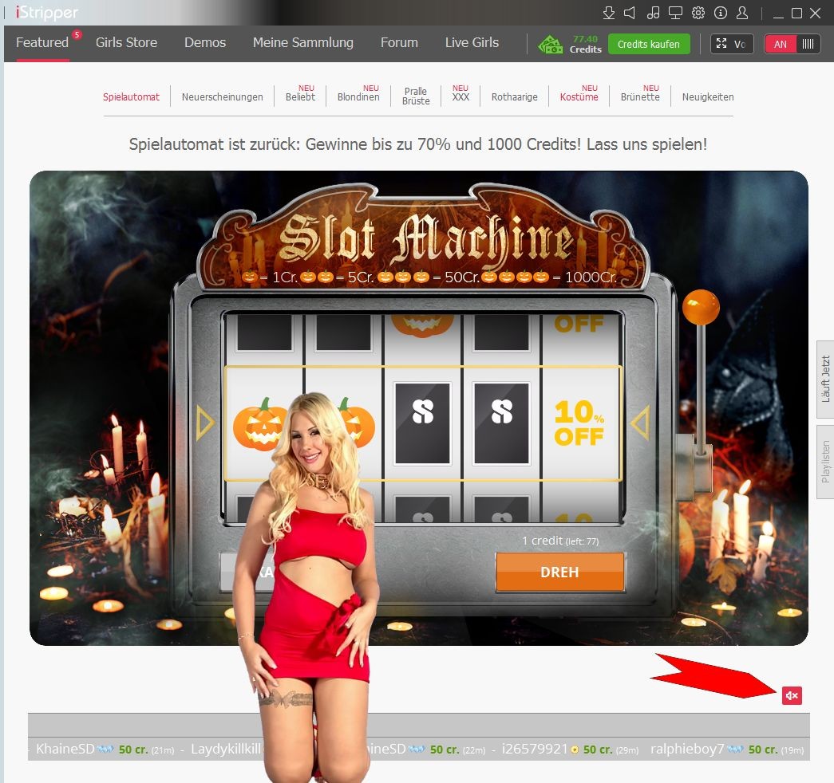Toggle the AN on/off switch
Screen dimensions: 834x783
tap(792, 44)
